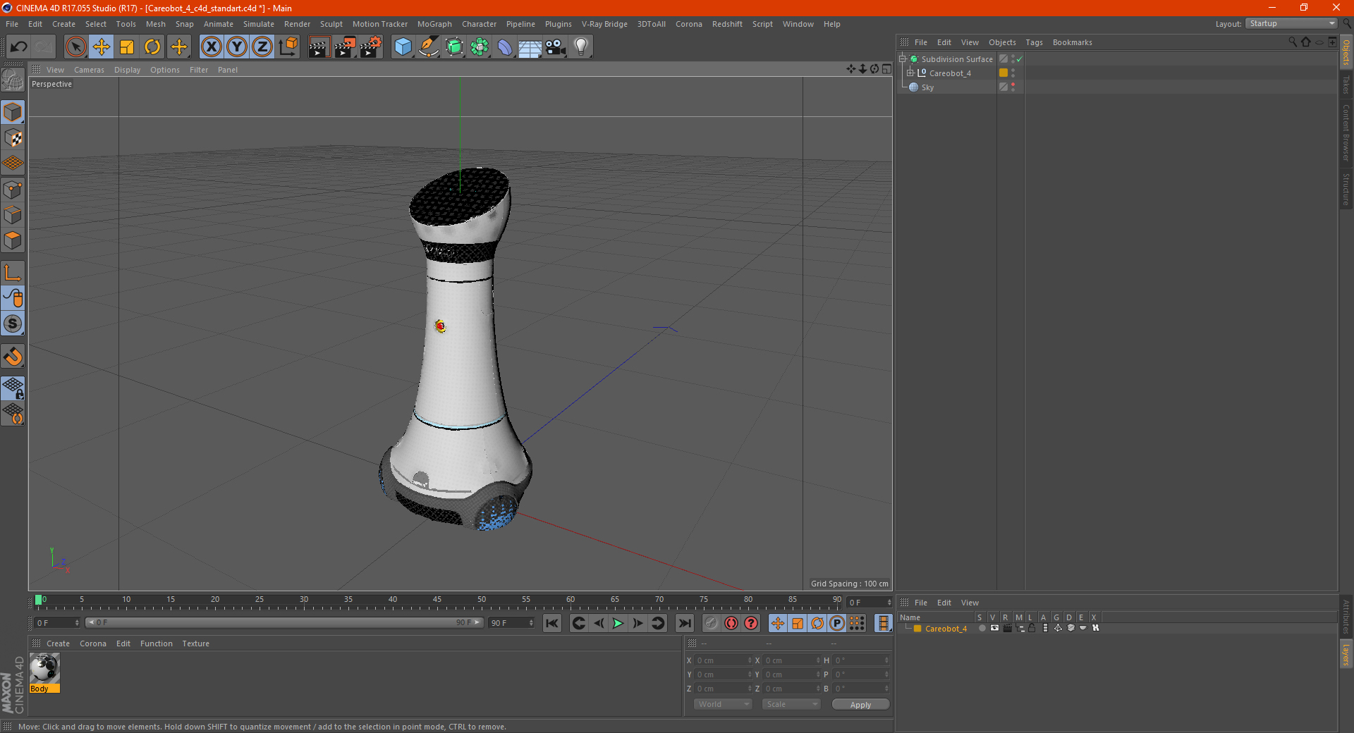Toggle the Z axis lock
Screen dimensions: 1354x733
pos(262,47)
